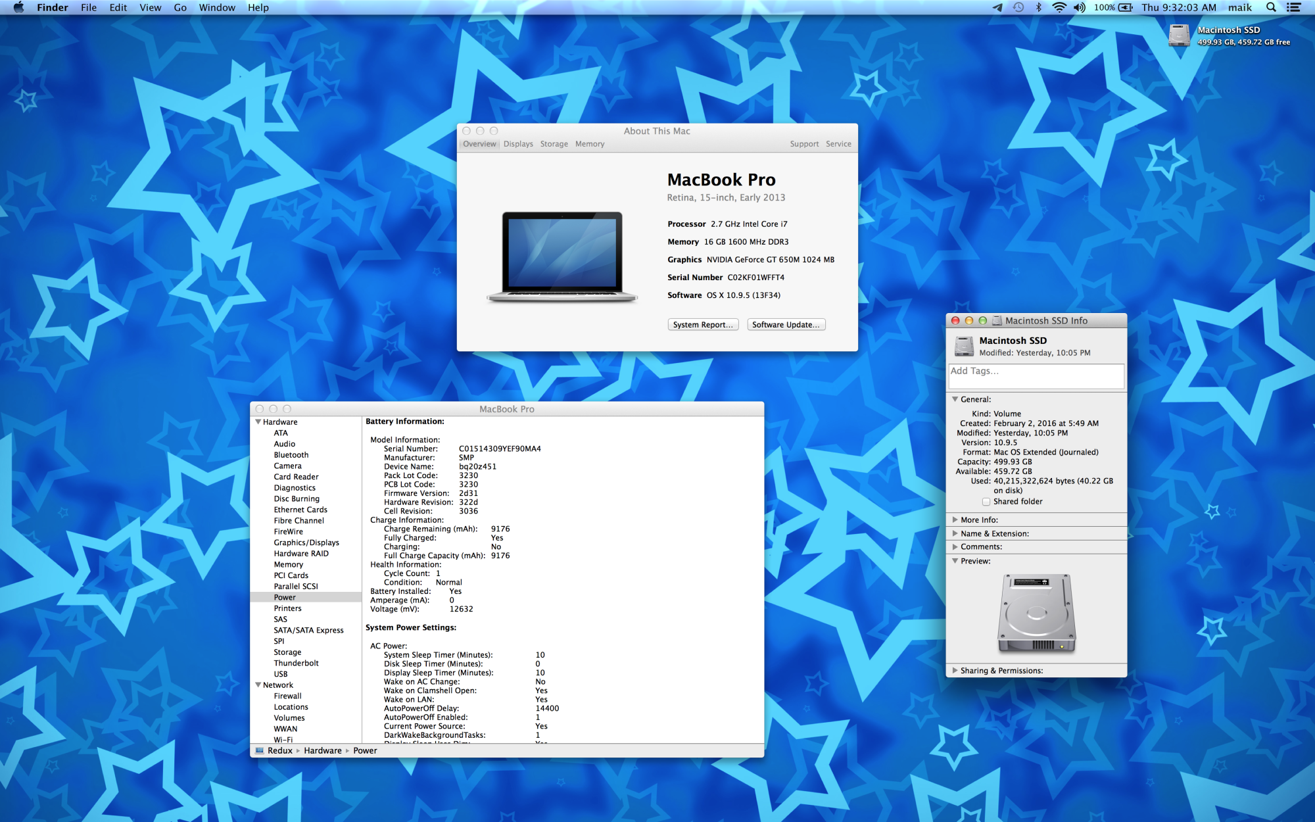The height and width of the screenshot is (822, 1315).
Task: Open the Finder menu
Action: pos(53,7)
